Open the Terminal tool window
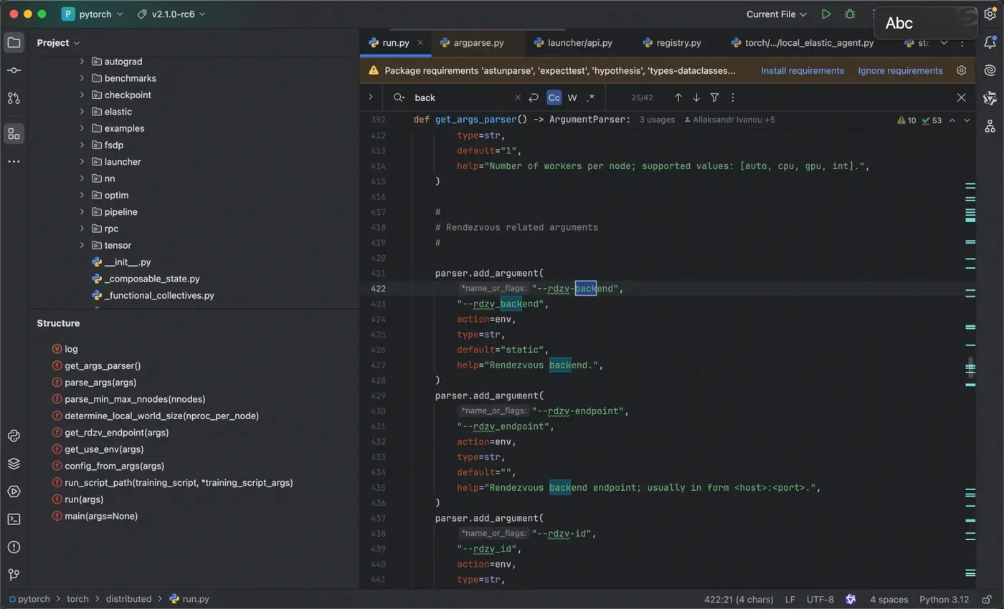This screenshot has width=1004, height=609. coord(14,519)
